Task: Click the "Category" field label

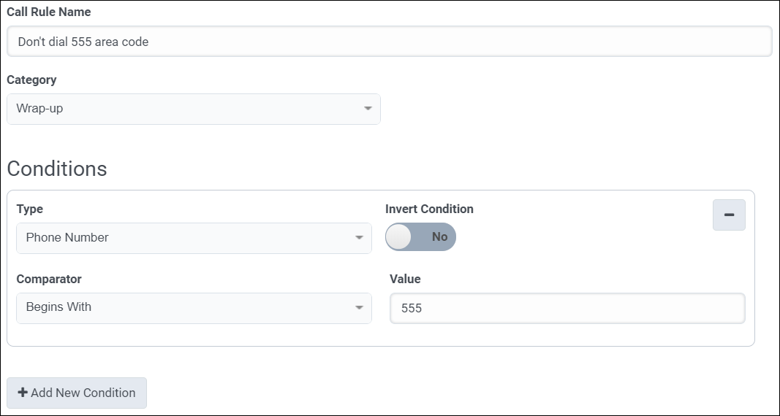Action: coord(31,80)
